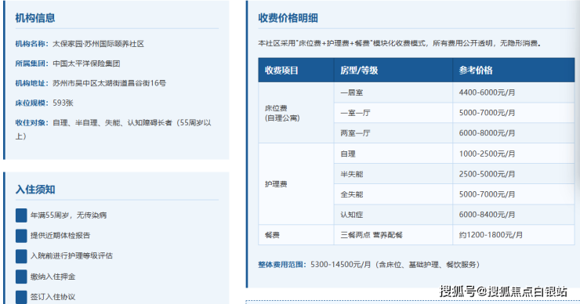
Task: Click the 床位费 (自理公寓) cell
Action: click(x=296, y=113)
